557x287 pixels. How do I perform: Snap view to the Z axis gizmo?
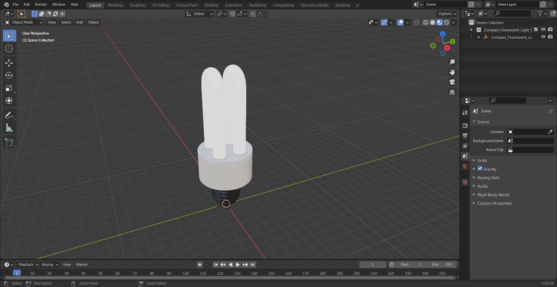pos(443,34)
